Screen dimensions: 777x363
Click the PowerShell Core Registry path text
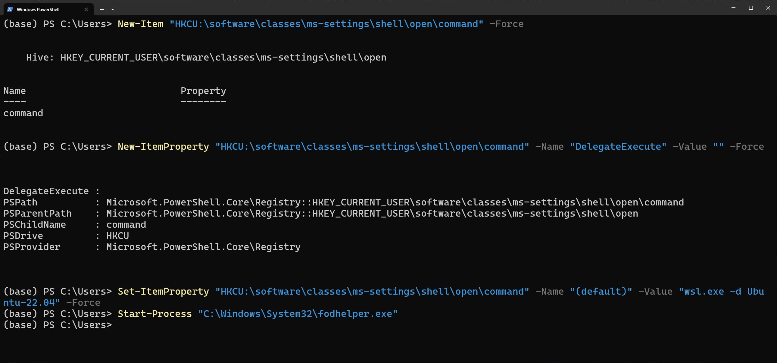(389, 202)
